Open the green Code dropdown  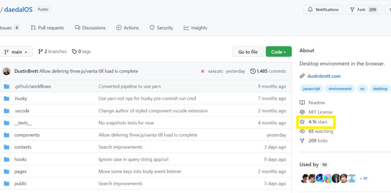278,52
